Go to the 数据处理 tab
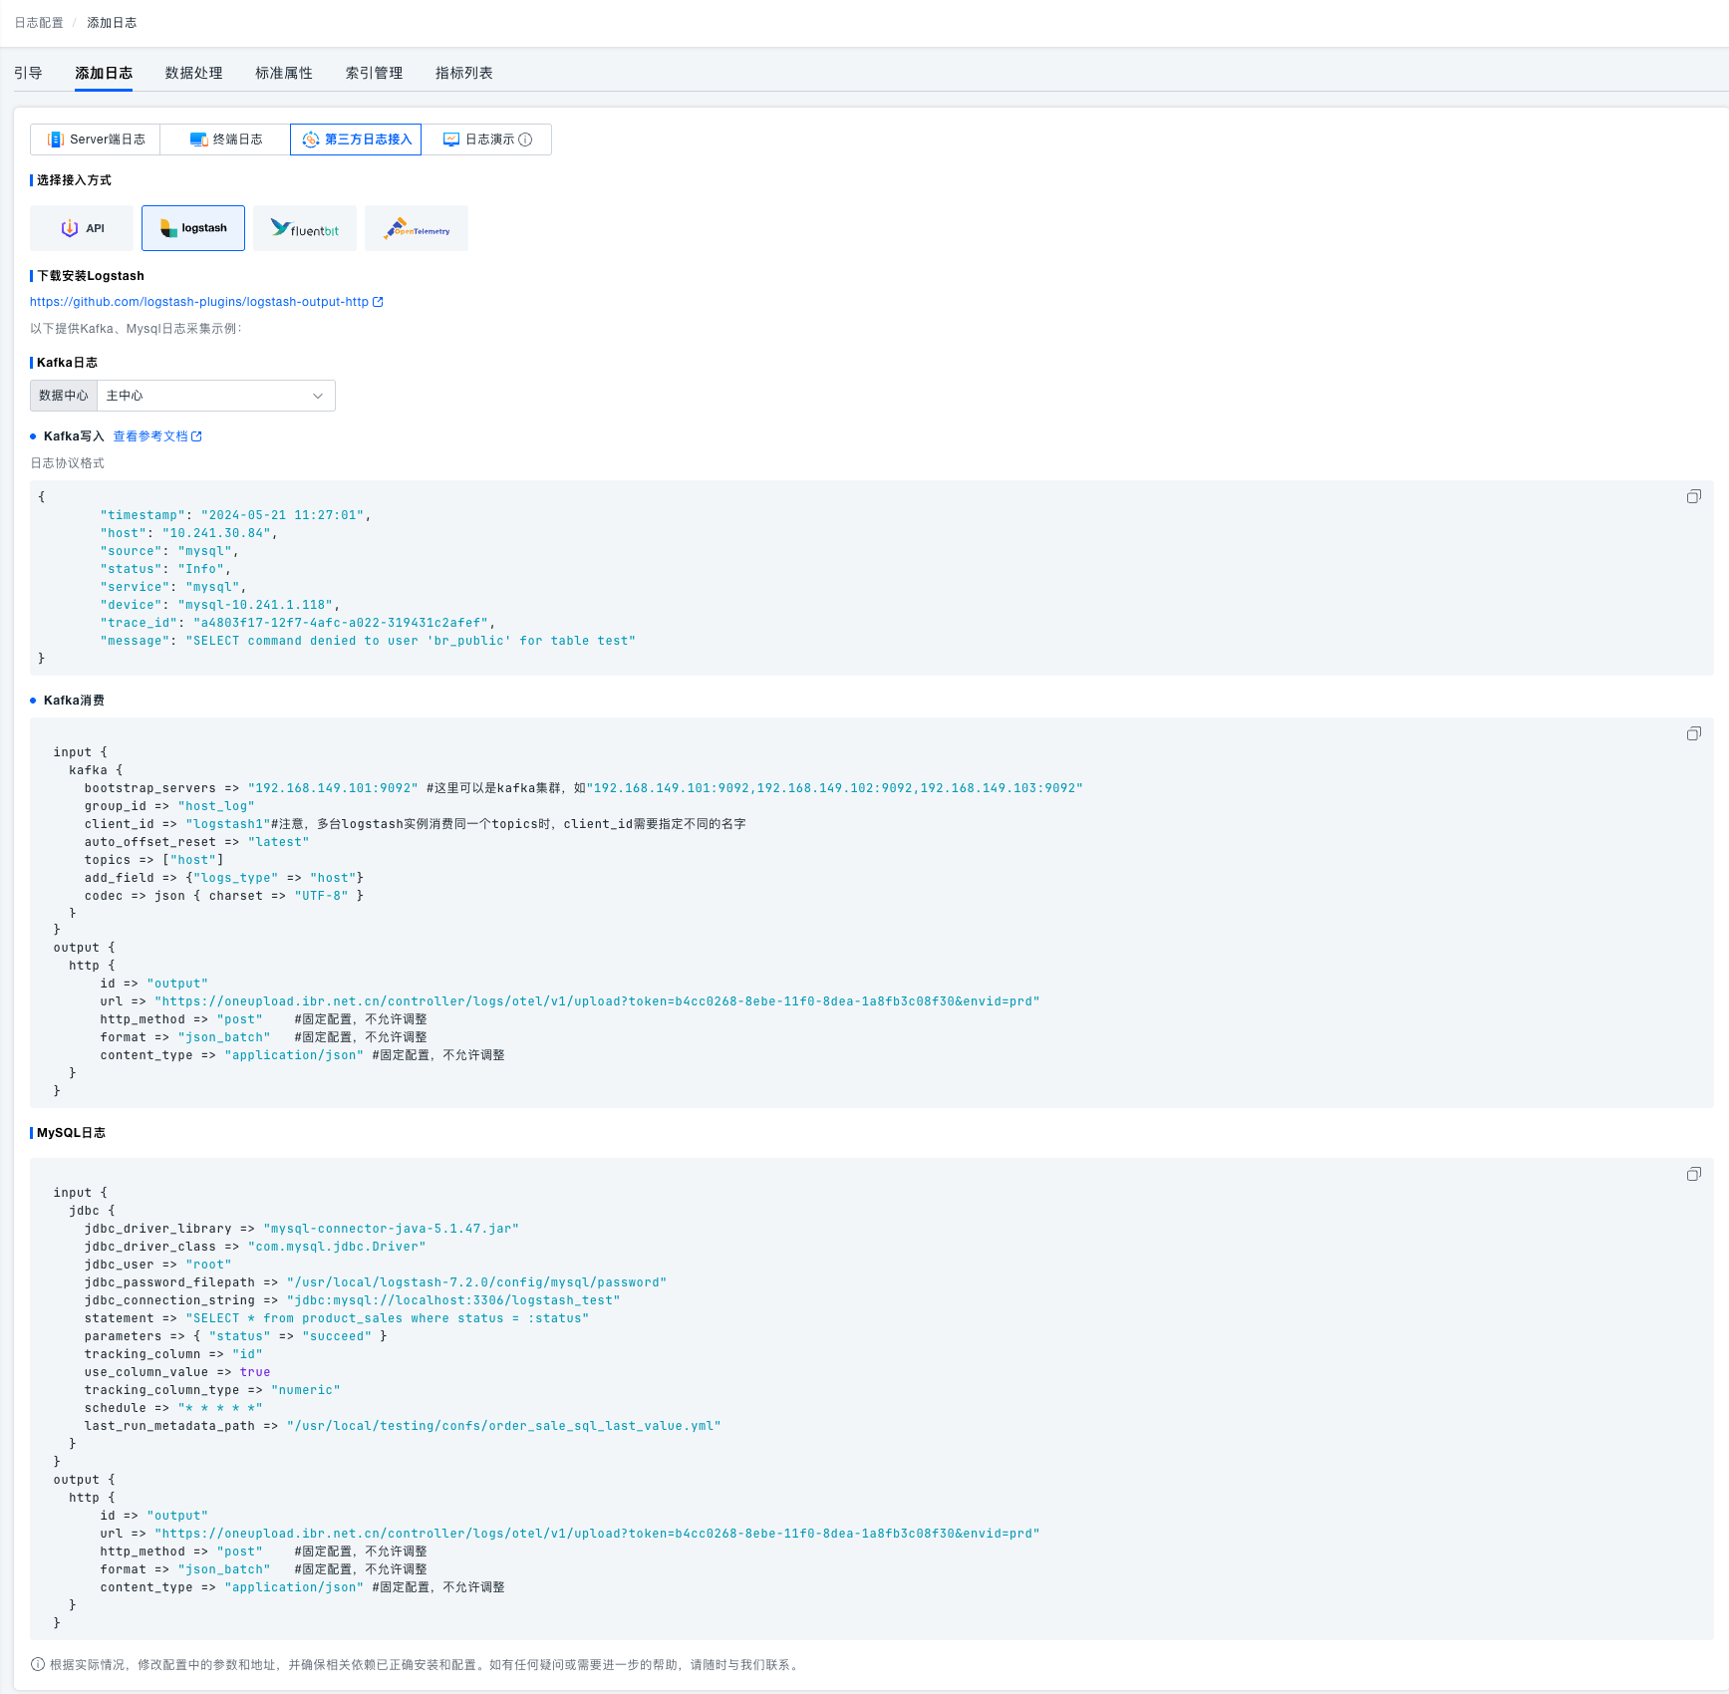 (x=193, y=73)
